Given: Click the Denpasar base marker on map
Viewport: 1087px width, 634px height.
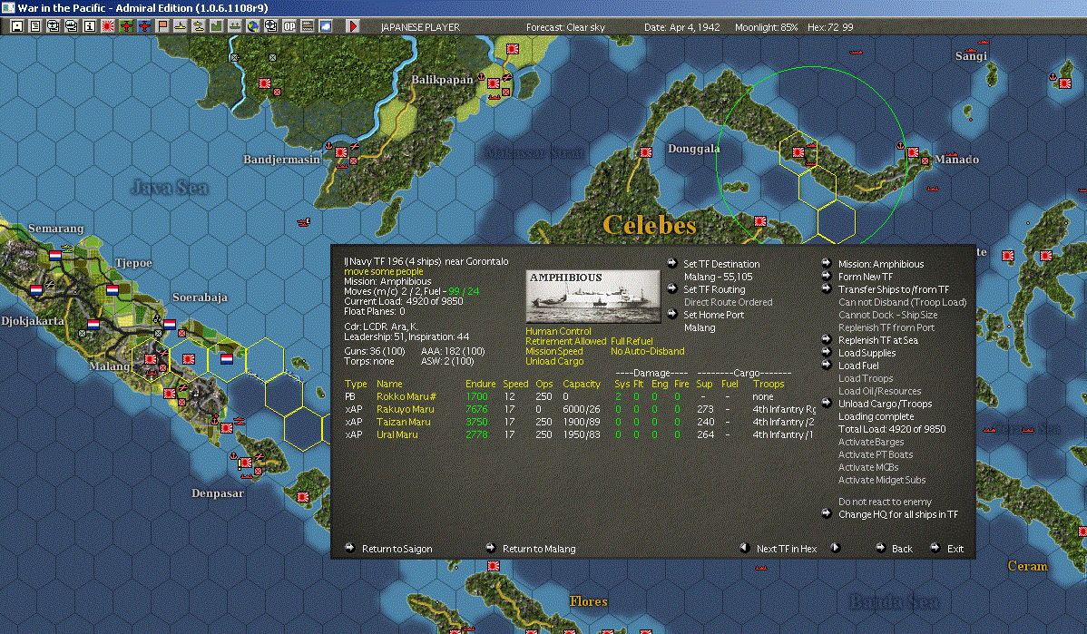Looking at the screenshot, I should [245, 463].
